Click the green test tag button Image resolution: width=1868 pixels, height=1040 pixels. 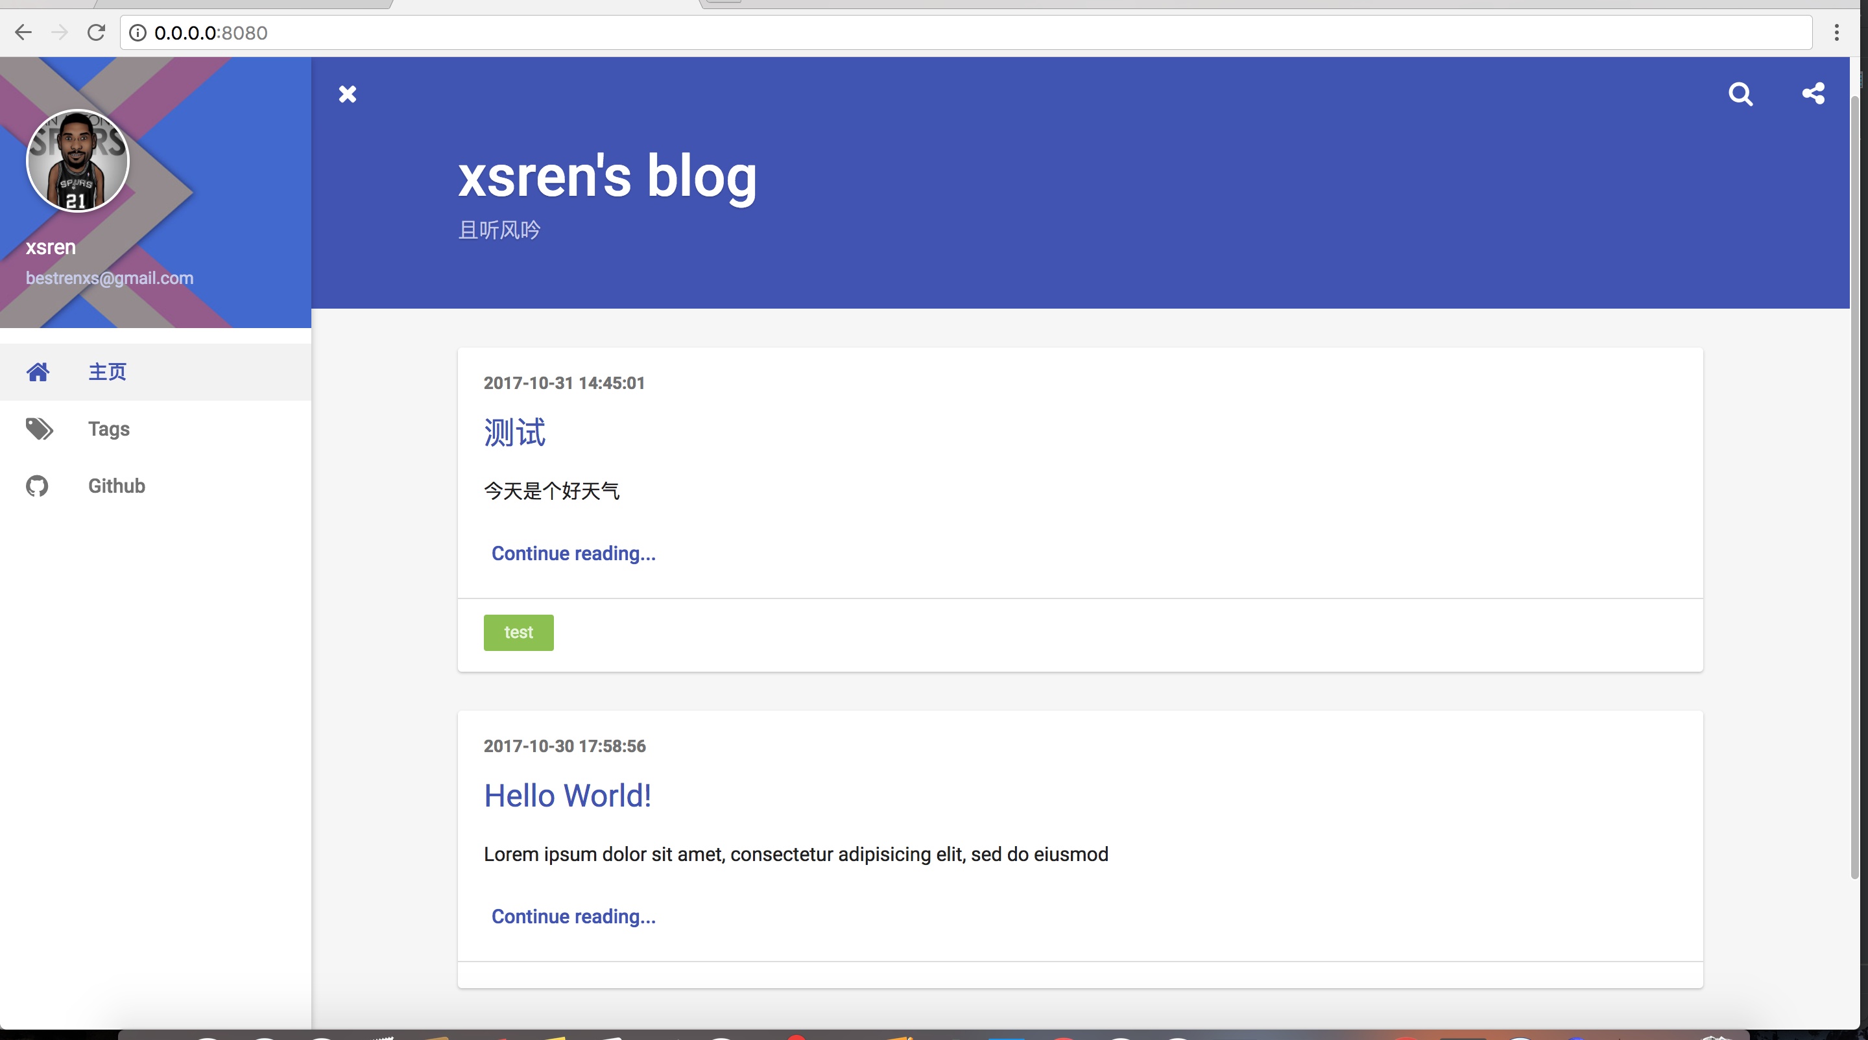point(518,633)
